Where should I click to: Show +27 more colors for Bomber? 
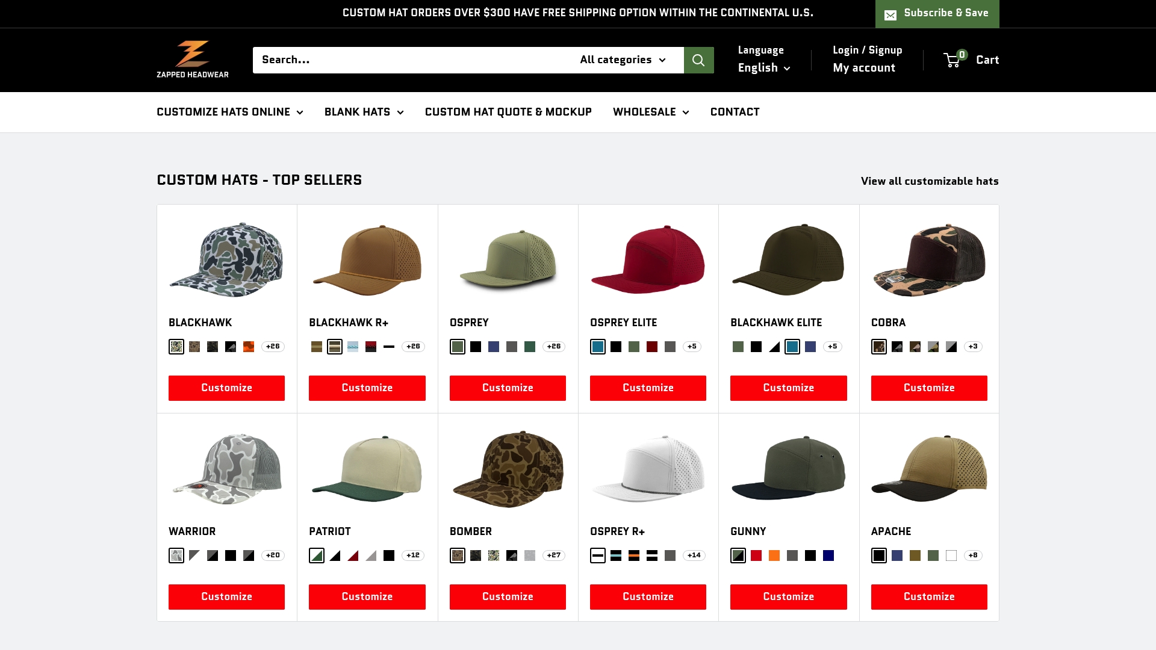(x=554, y=556)
